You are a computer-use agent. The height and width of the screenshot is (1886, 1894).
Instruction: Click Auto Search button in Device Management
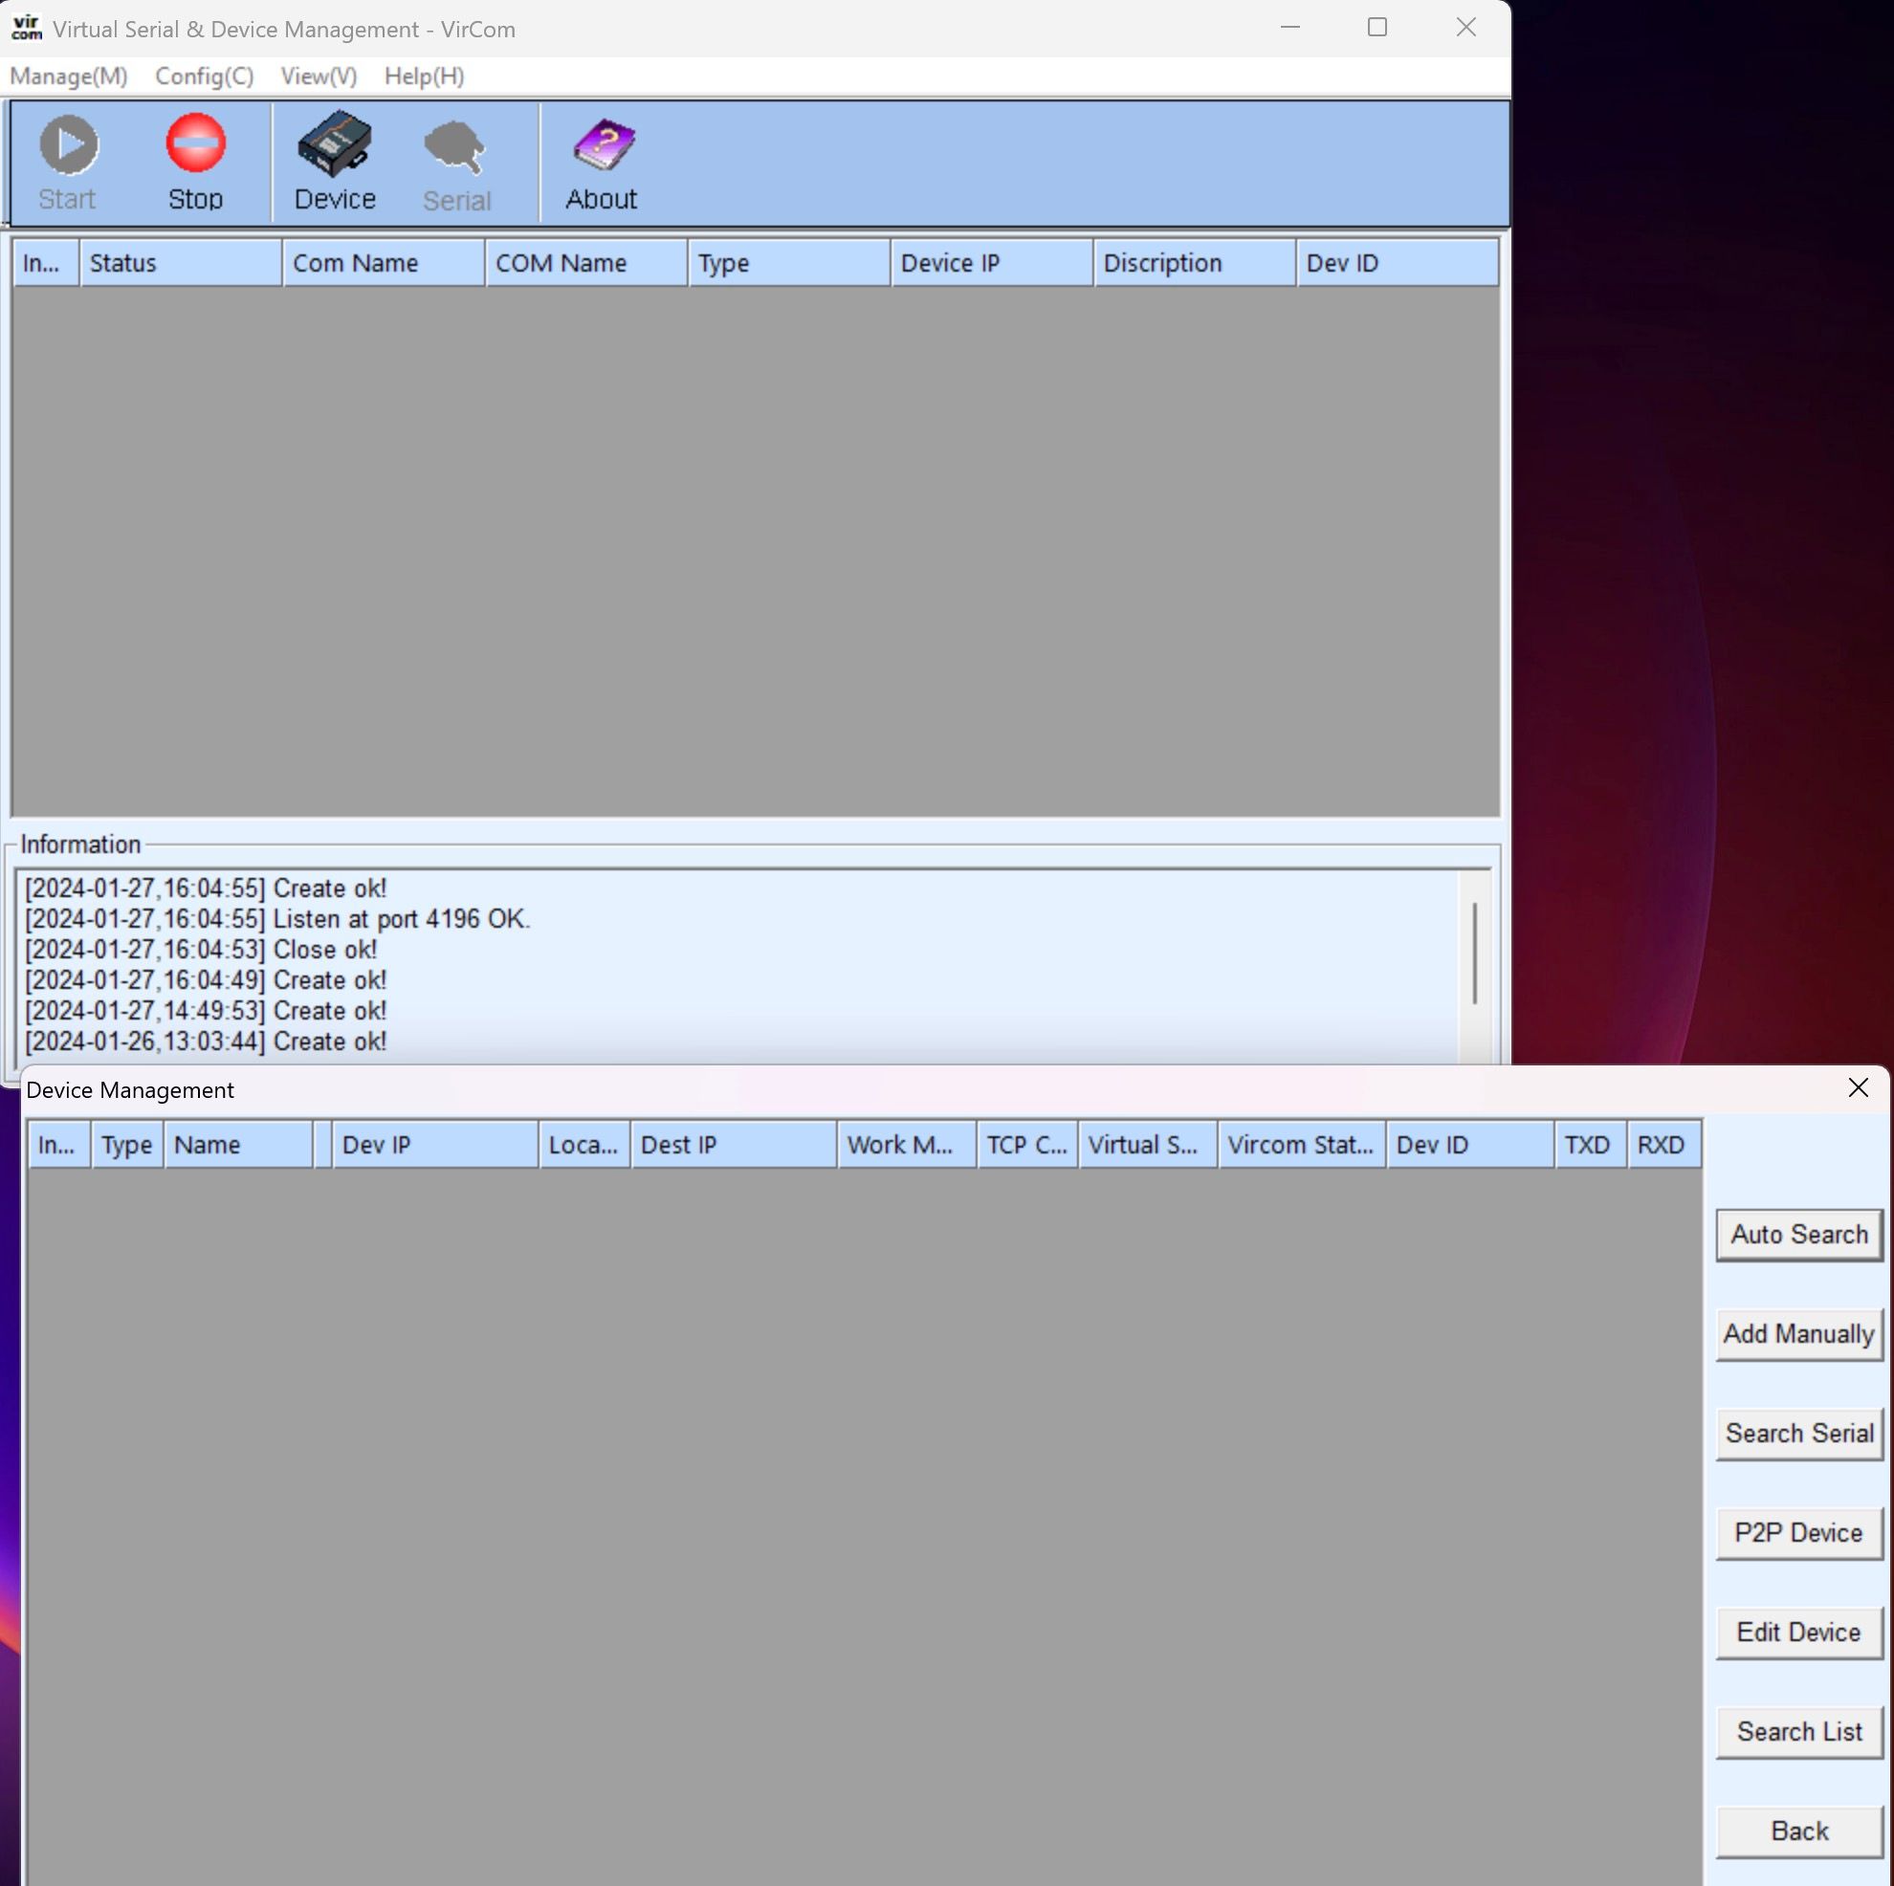point(1797,1233)
